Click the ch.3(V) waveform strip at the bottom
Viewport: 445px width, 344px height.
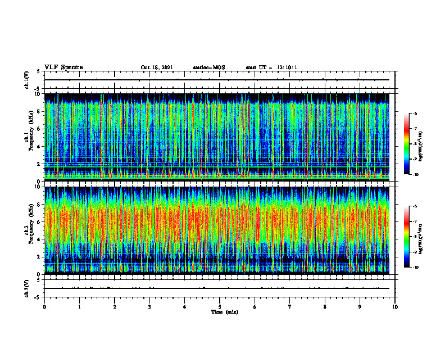[220, 288]
